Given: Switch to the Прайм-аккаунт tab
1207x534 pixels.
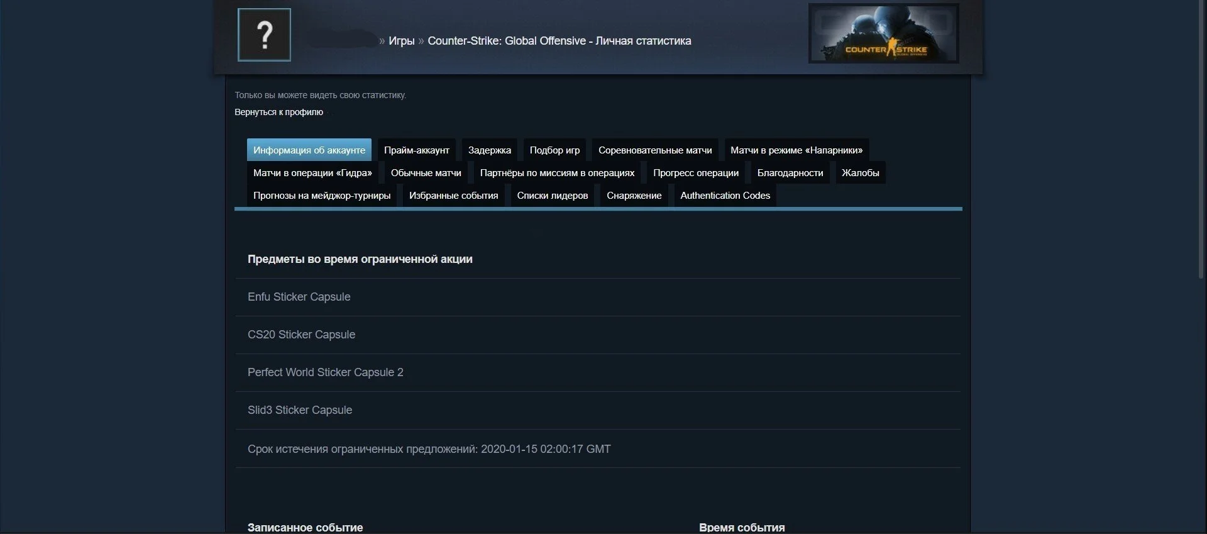Looking at the screenshot, I should tap(417, 150).
